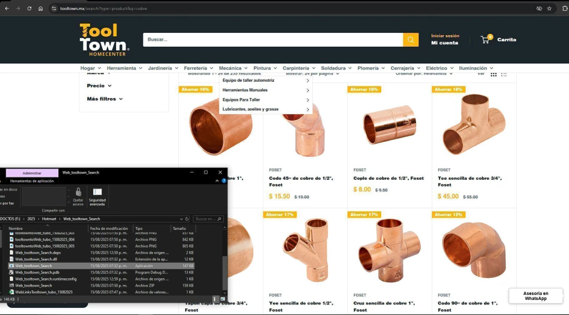Open Ordenar por Relevancia dropdown
569x315 pixels.
point(424,73)
